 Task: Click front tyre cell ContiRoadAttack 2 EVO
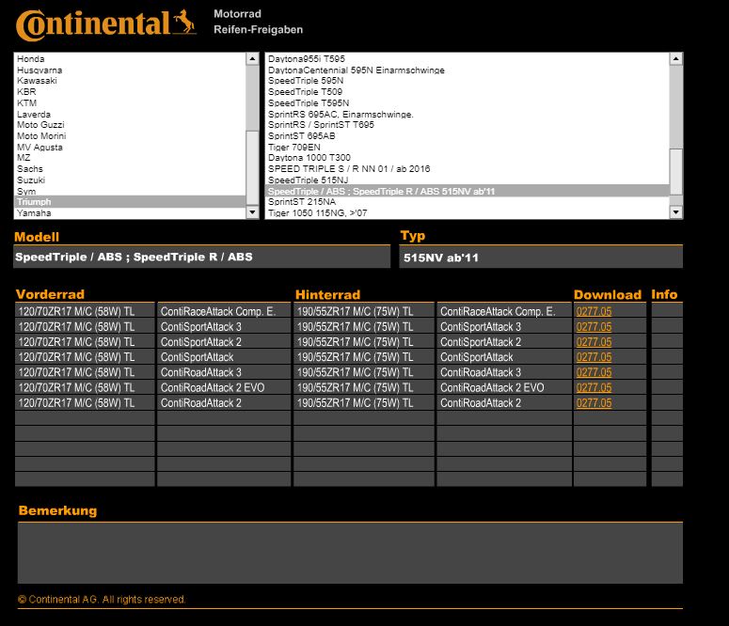pyautogui.click(x=224, y=387)
